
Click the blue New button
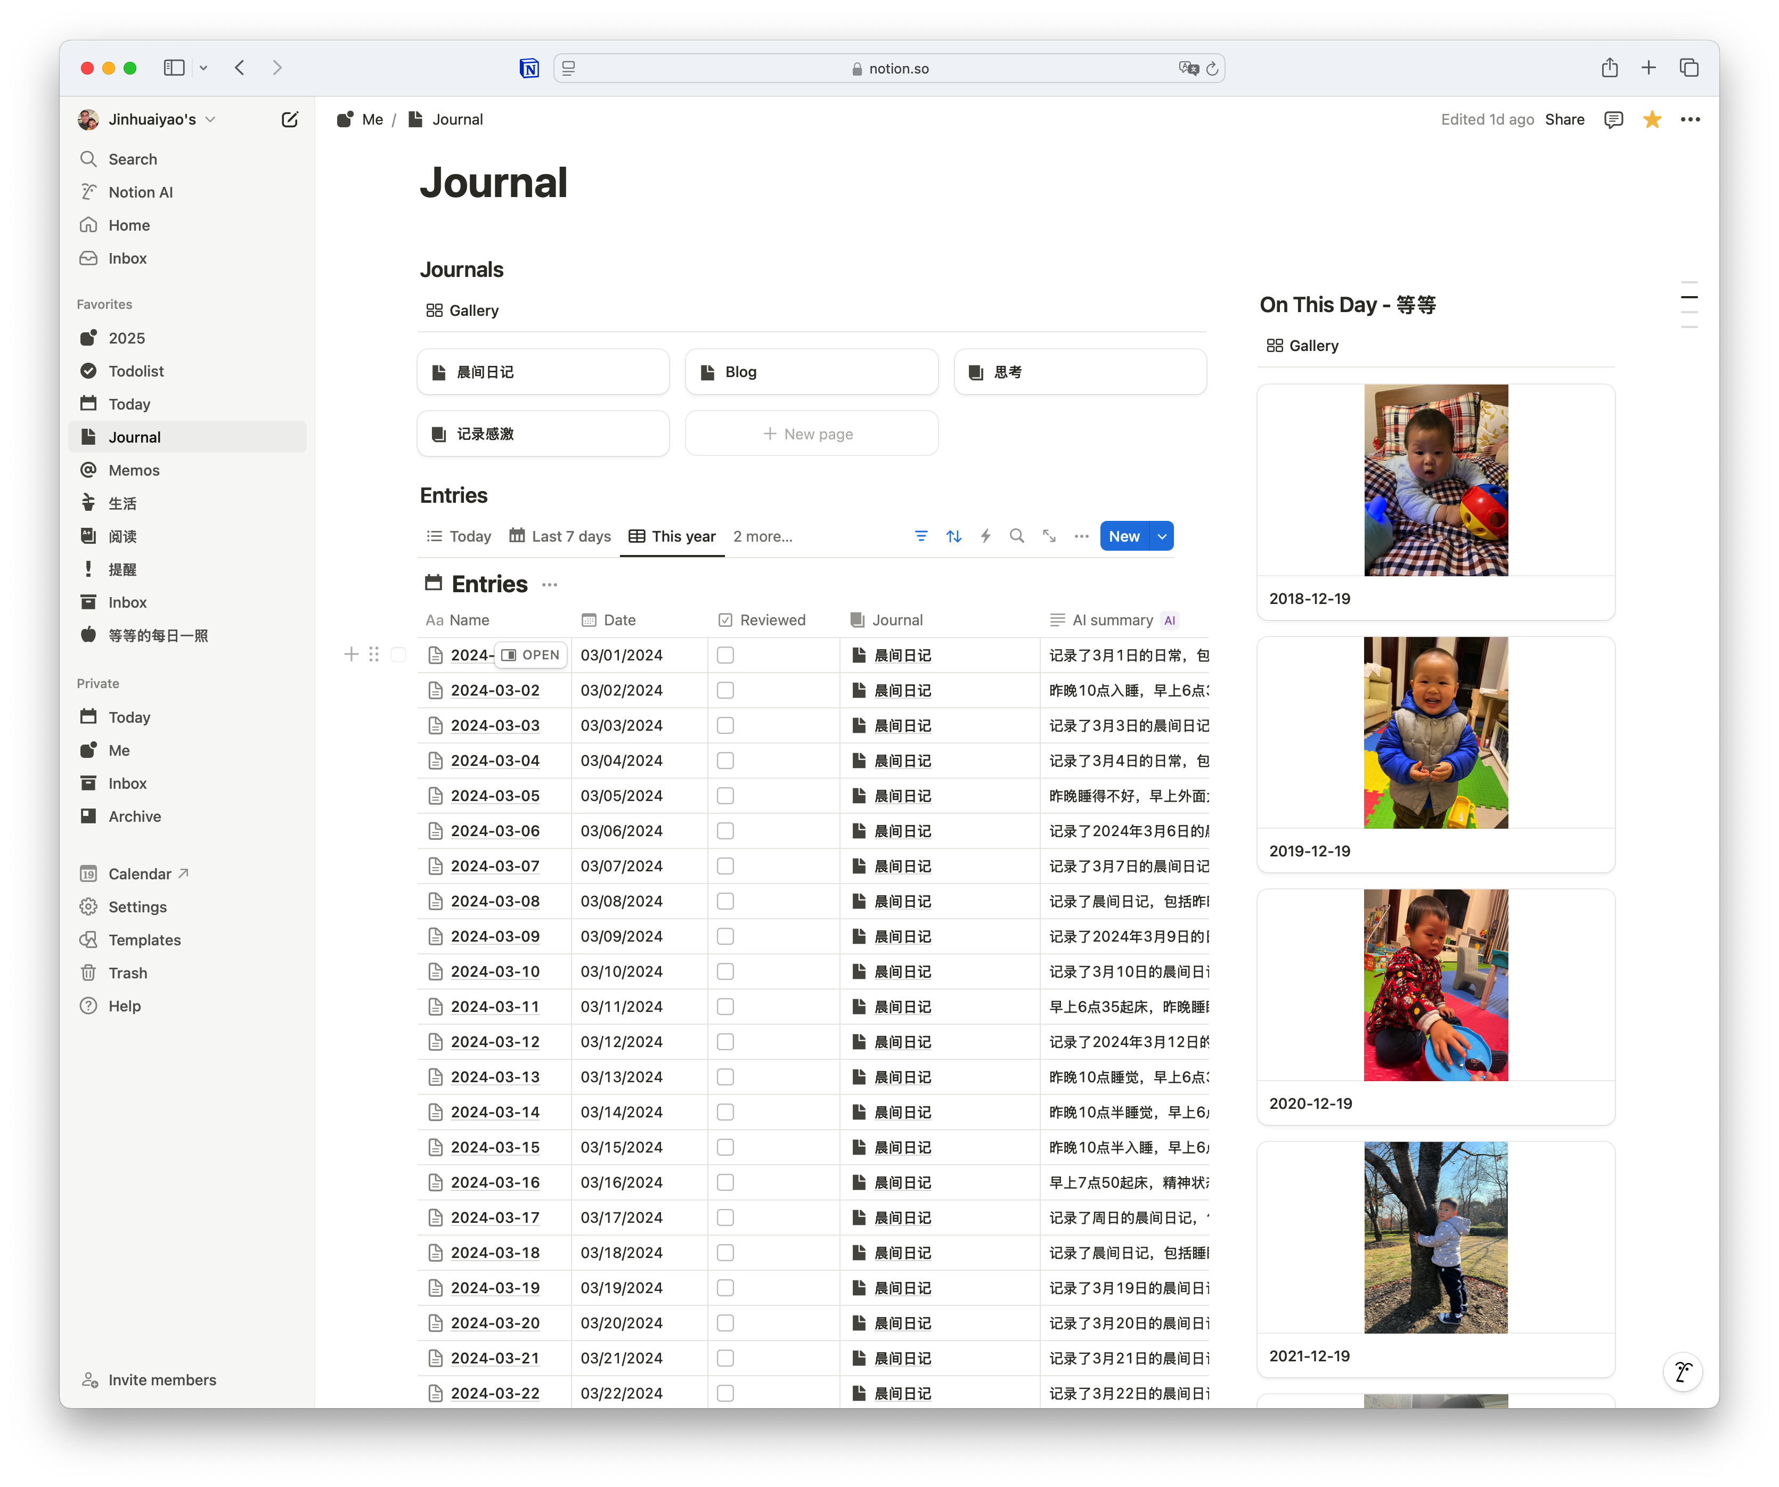tap(1124, 536)
